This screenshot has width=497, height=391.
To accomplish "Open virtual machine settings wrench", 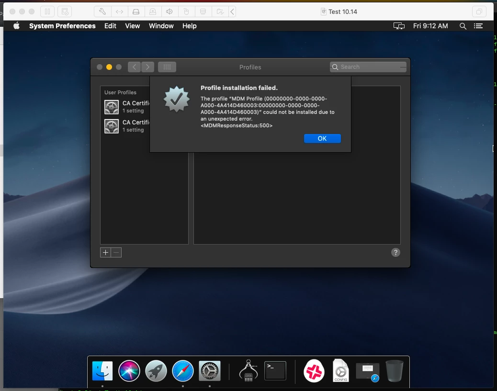I will [x=102, y=11].
